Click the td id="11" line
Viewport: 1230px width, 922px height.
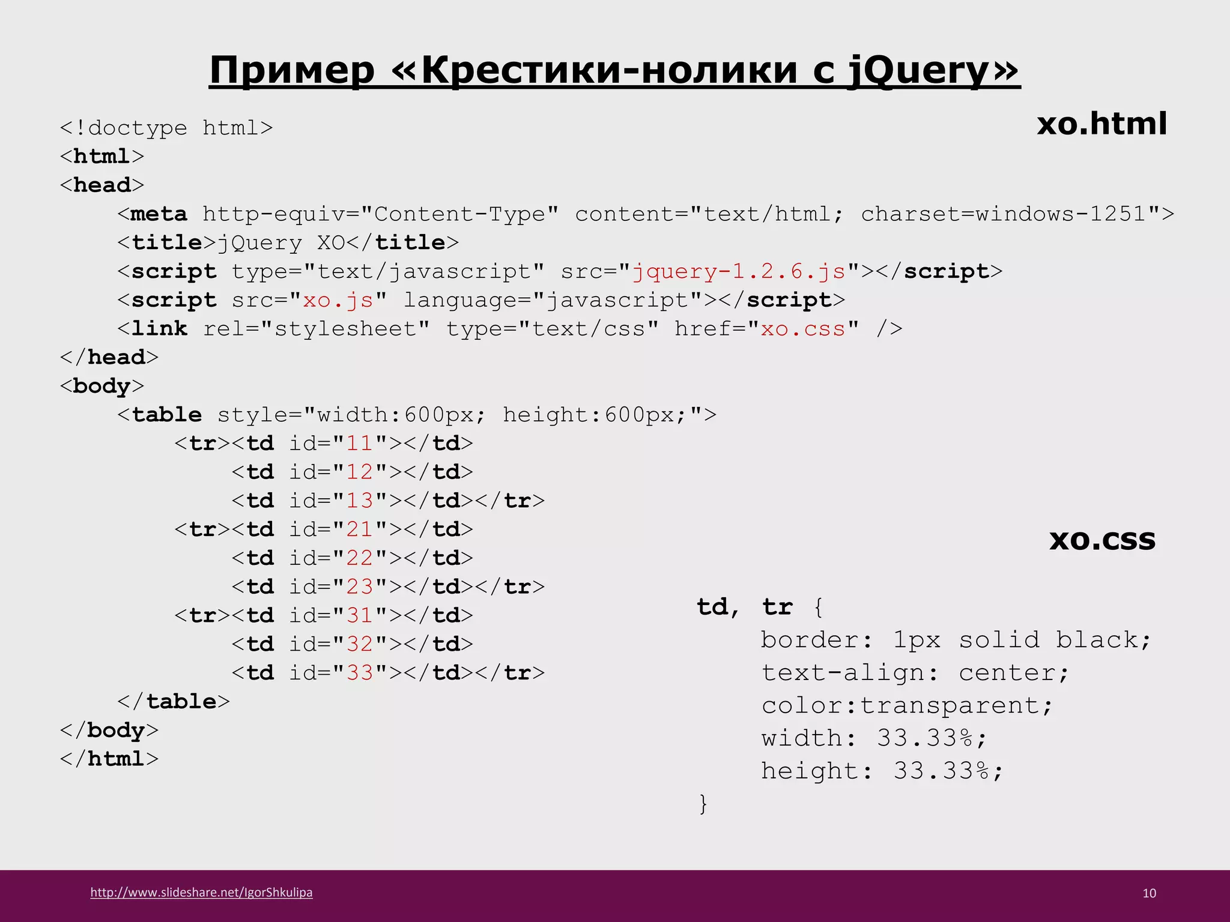point(324,443)
